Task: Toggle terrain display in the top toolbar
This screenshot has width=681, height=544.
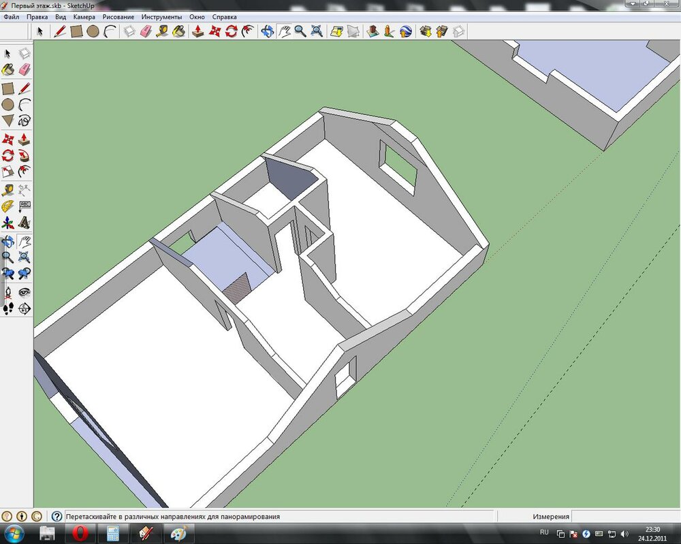Action: [353, 31]
